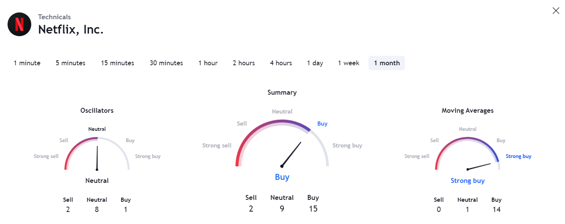Viewport: 565px width, 224px height.
Task: Switch to the 1 day timeframe
Action: [x=315, y=63]
